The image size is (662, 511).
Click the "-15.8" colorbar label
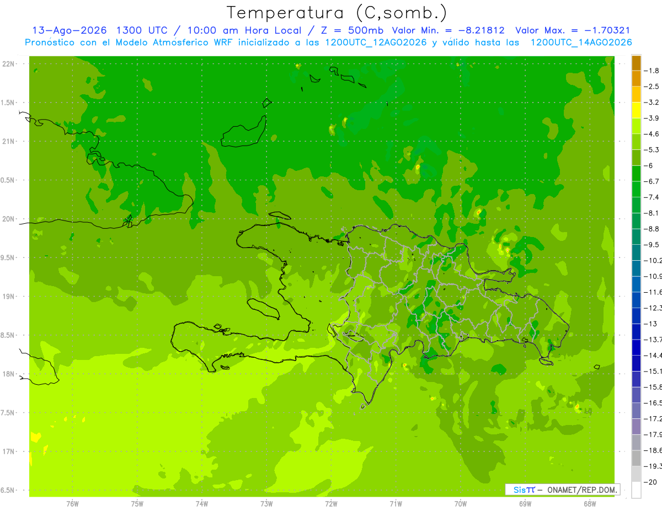(x=653, y=387)
